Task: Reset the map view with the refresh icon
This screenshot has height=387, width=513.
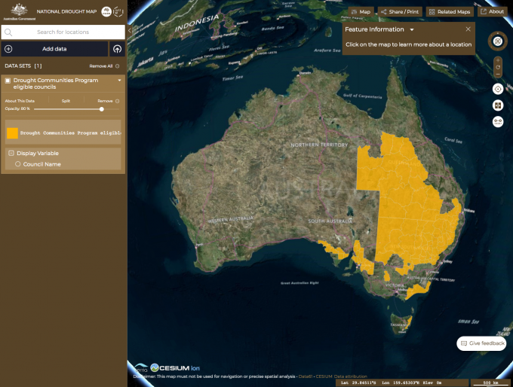Action: [x=498, y=67]
